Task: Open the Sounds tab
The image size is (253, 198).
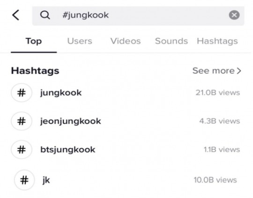Action: pos(171,41)
